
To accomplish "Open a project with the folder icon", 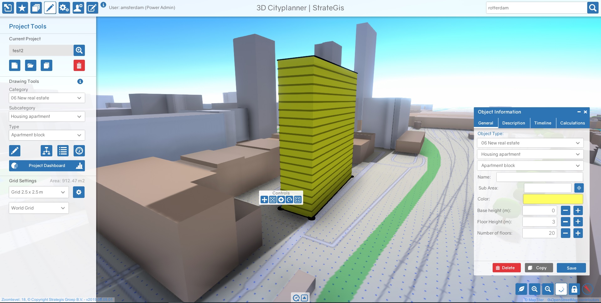I will [30, 65].
